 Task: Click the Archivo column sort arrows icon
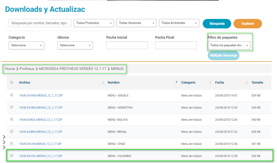click(103, 82)
